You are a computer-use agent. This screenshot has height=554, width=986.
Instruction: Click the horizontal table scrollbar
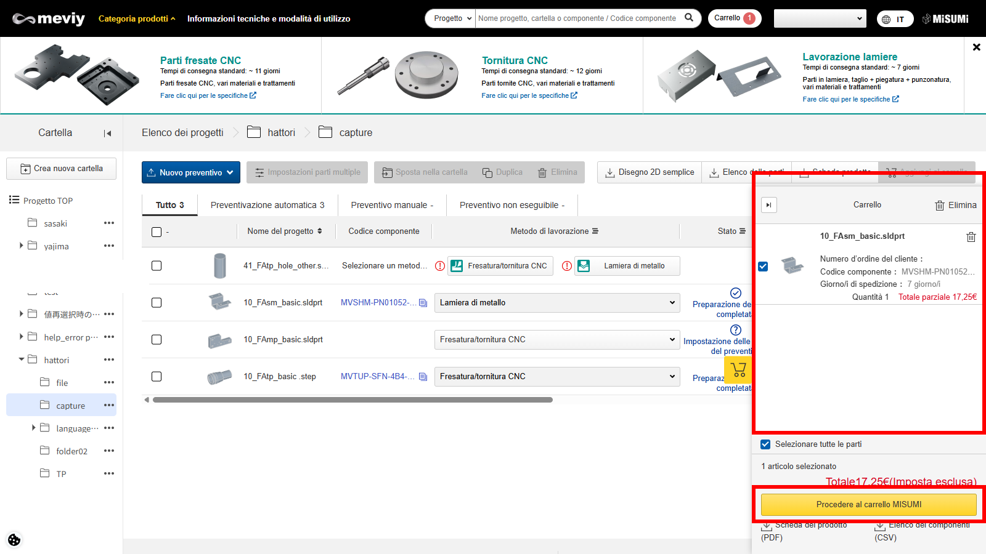pos(352,400)
